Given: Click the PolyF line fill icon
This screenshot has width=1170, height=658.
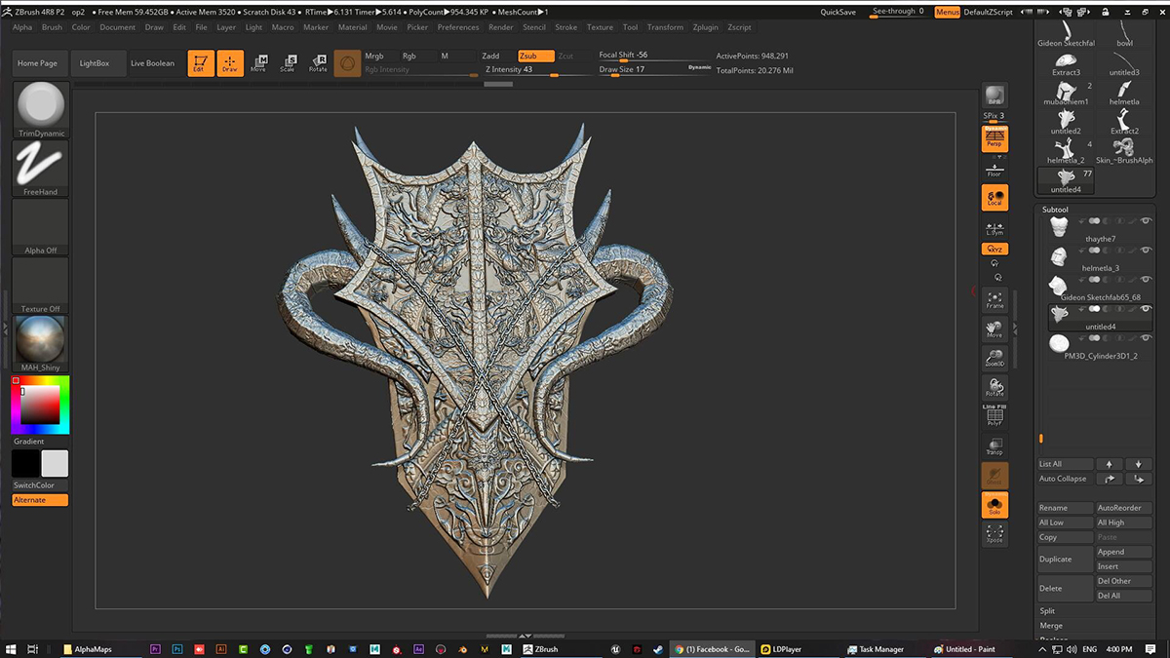Looking at the screenshot, I should (x=994, y=414).
